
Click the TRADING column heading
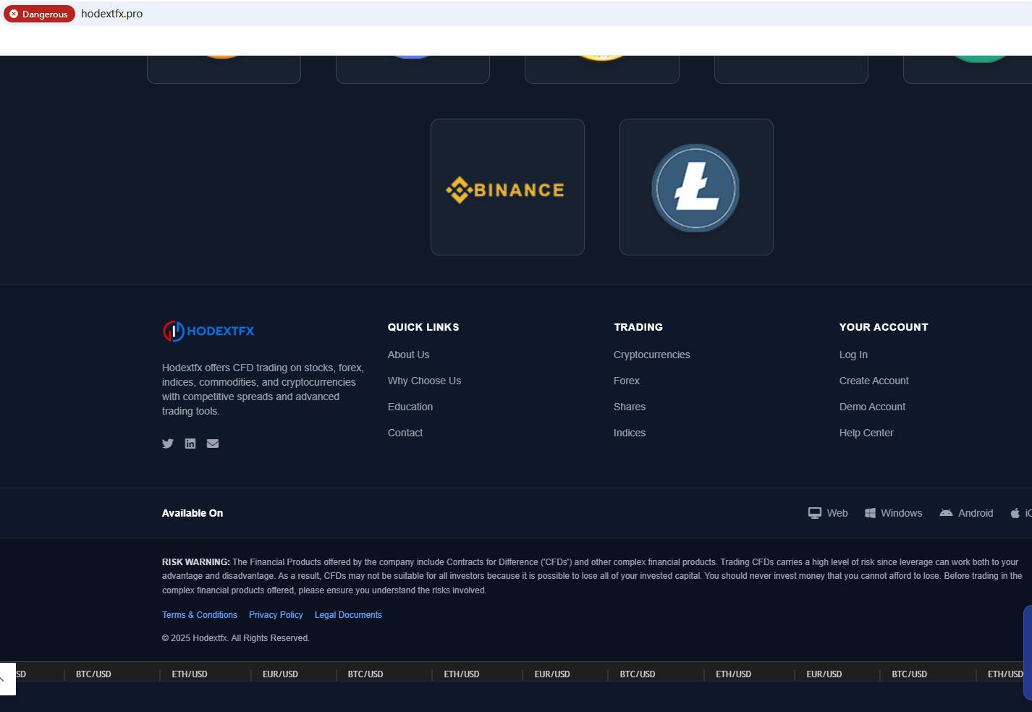coord(638,327)
